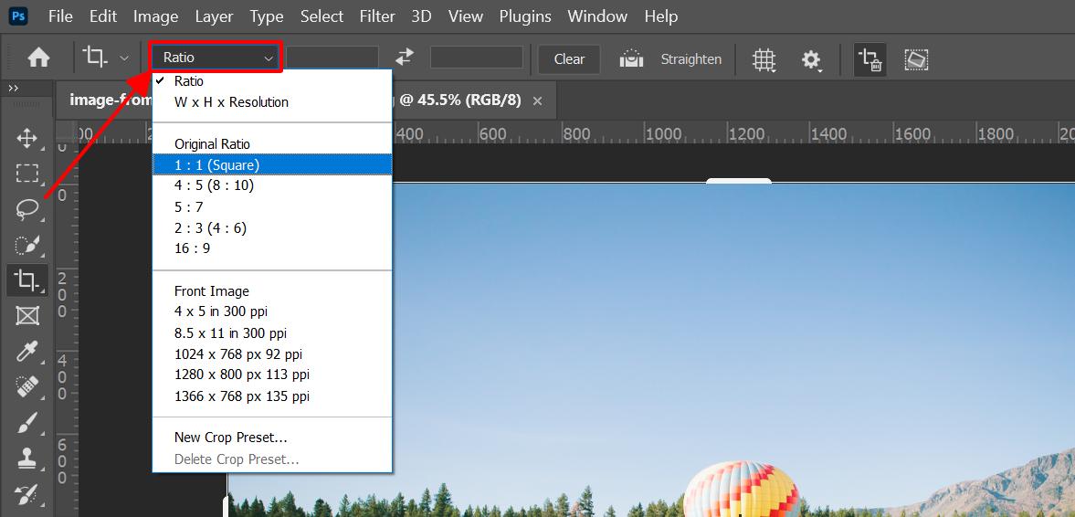Choose 4 x 5 in 300 ppi preset
Screen dimensions: 1075x517
pos(272,311)
